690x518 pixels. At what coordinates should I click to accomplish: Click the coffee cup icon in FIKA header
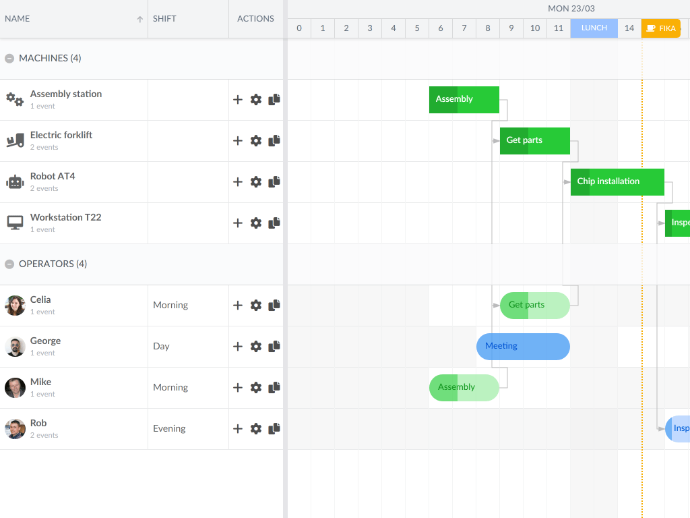point(650,28)
